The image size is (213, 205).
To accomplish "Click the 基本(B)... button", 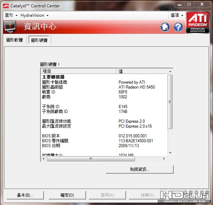I will pos(25,195).
